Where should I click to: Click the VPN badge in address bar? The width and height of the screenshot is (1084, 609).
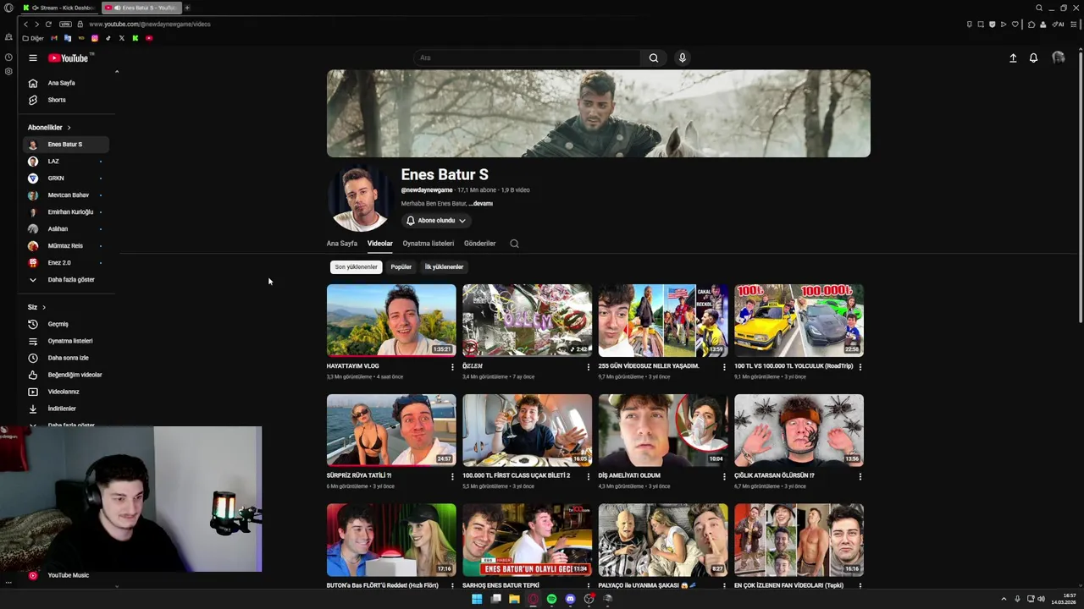point(65,24)
